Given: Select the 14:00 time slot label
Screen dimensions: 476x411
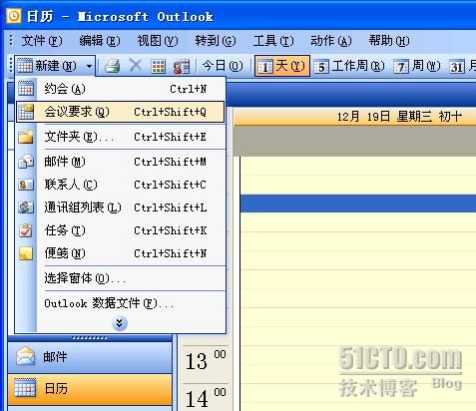Looking at the screenshot, I should 206,397.
